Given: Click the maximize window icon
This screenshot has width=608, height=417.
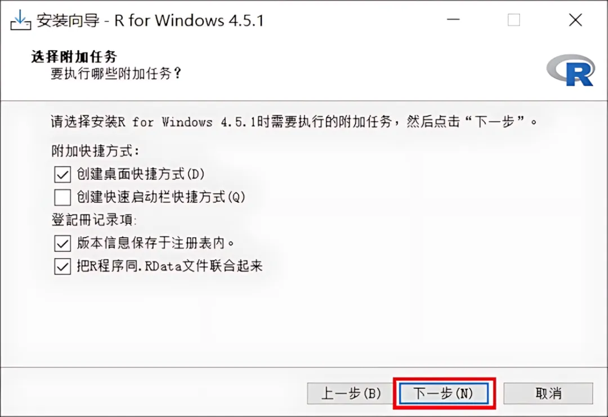Looking at the screenshot, I should pos(514,20).
